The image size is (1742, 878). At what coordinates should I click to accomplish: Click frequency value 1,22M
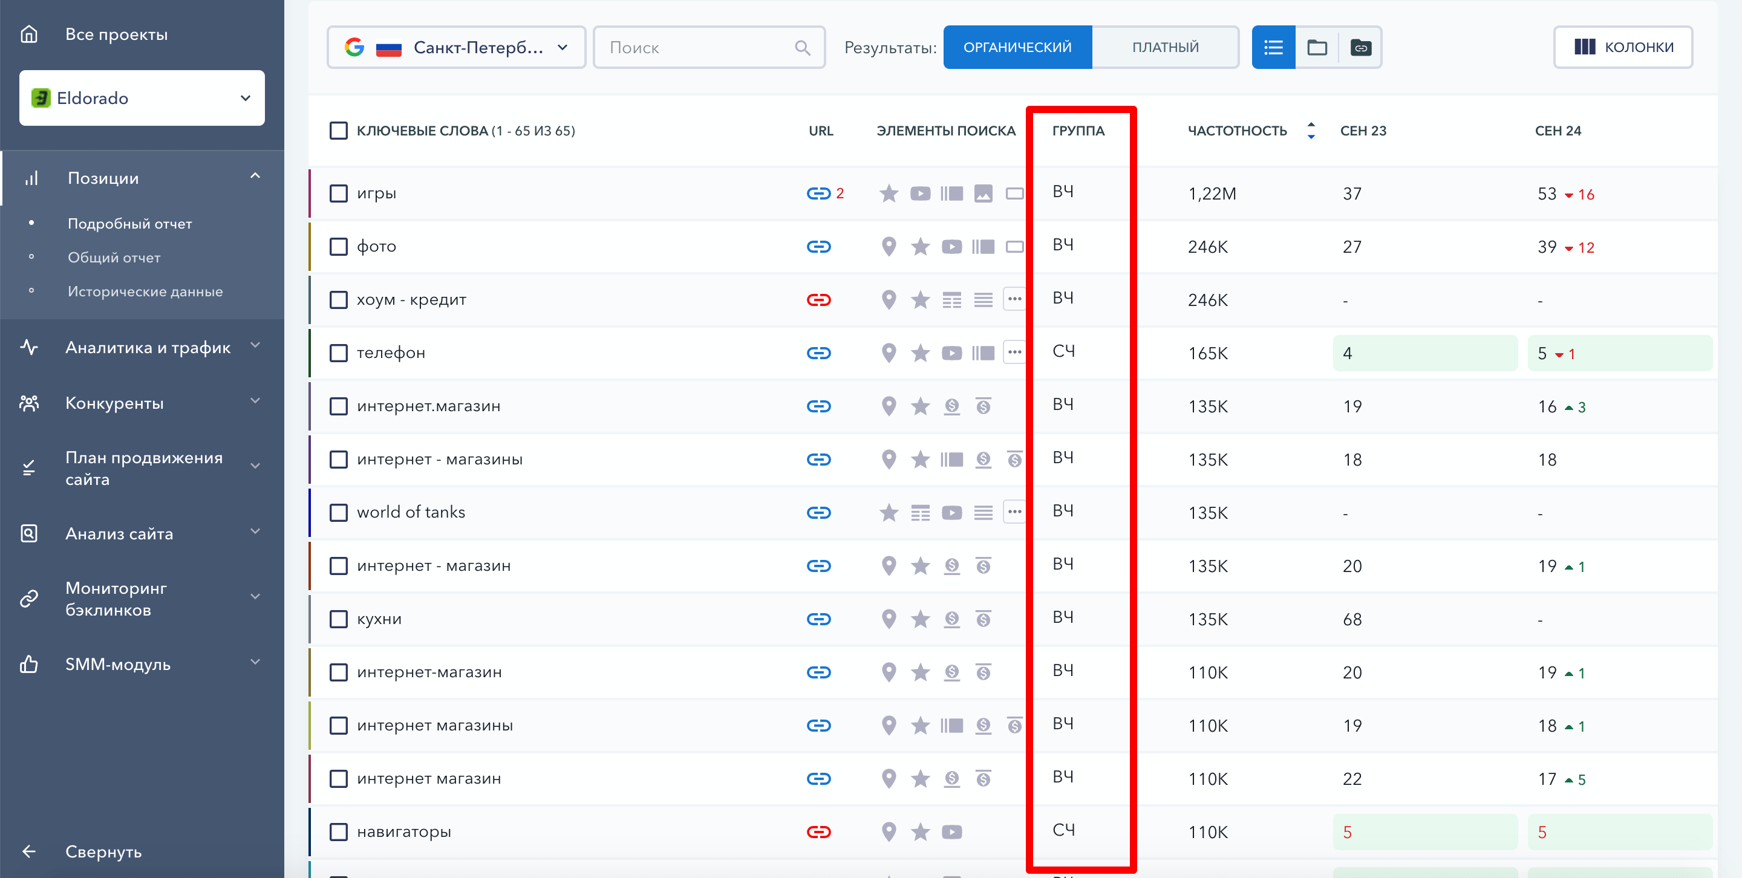tap(1212, 194)
